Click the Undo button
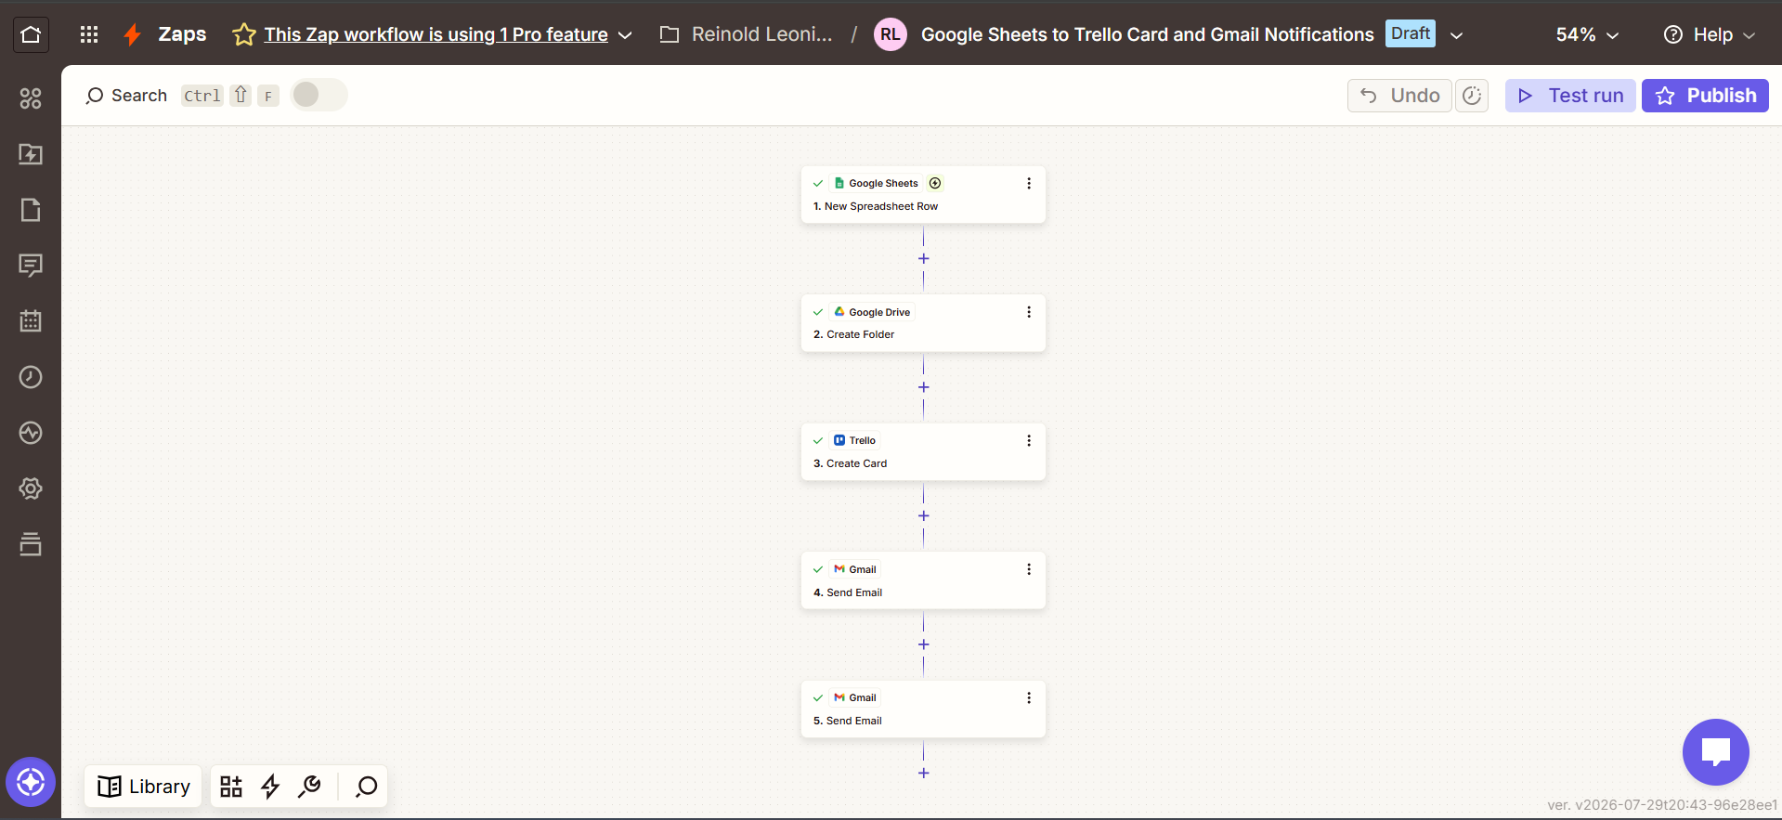Screen dimensions: 1782x820 point(1399,96)
